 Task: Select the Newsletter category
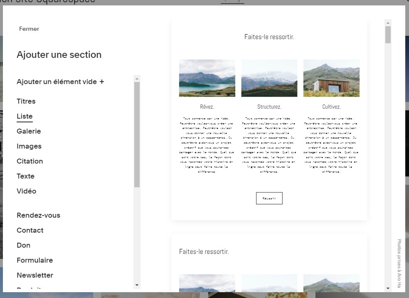[x=35, y=275]
